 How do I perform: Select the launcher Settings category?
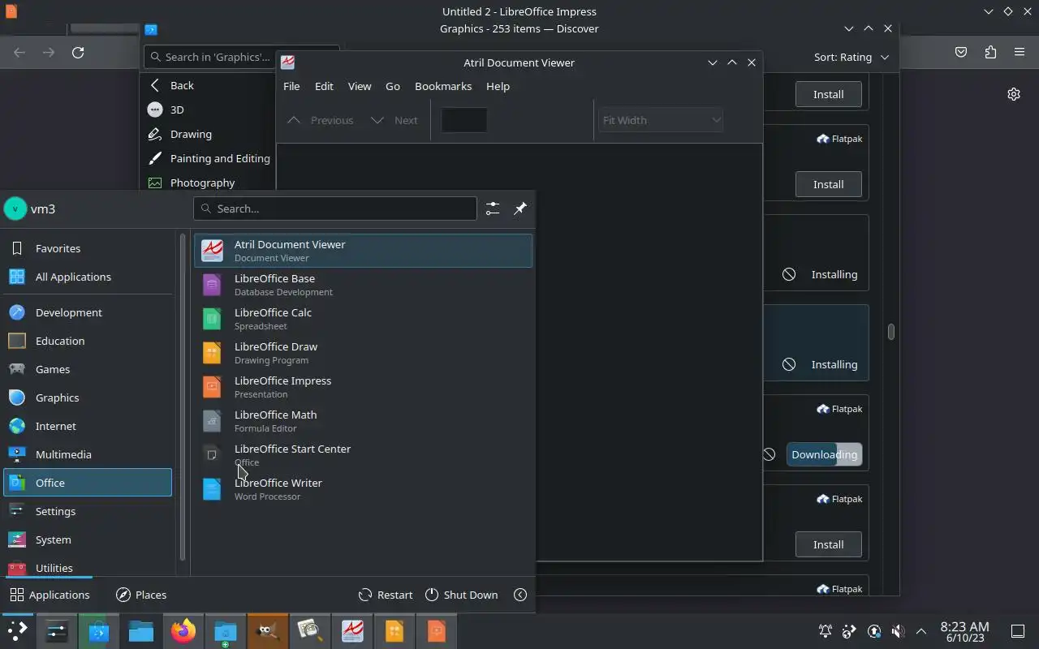[88, 511]
